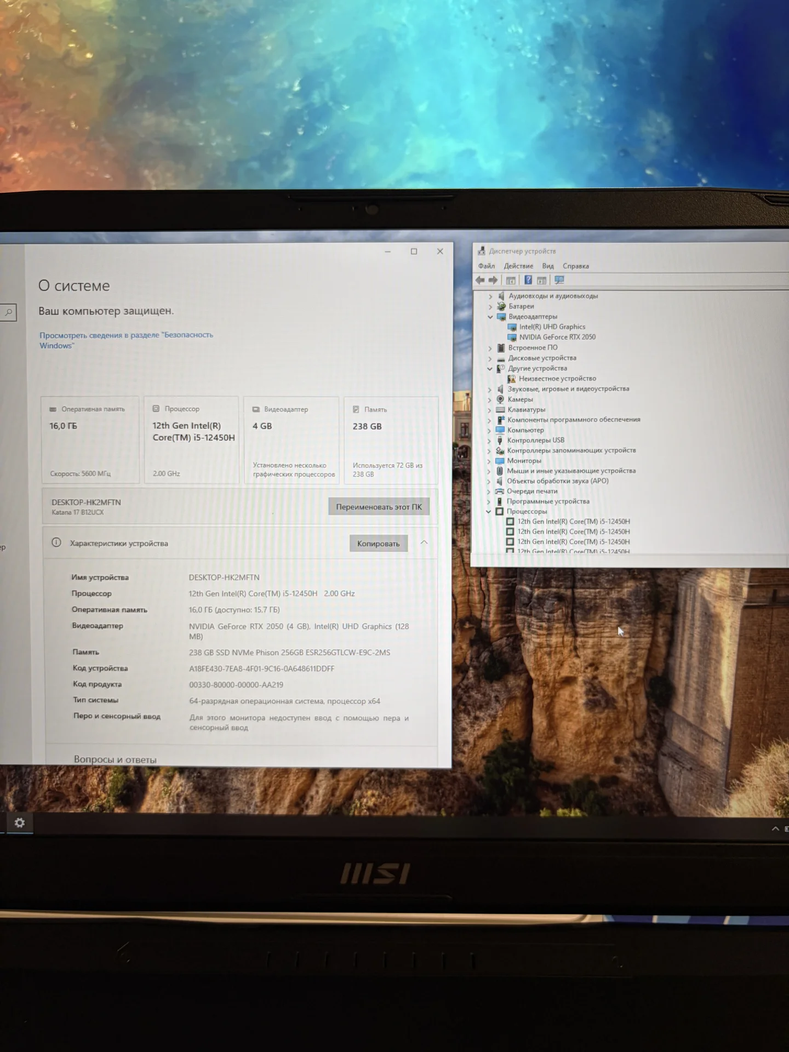Click the USB plug icon beside Контроллеры USB
The width and height of the screenshot is (789, 1052).
(500, 441)
